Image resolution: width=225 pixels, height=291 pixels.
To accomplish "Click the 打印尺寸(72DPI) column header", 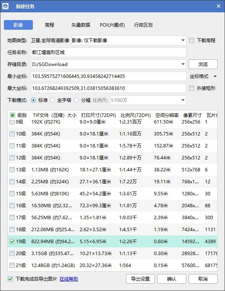I will [x=98, y=115].
